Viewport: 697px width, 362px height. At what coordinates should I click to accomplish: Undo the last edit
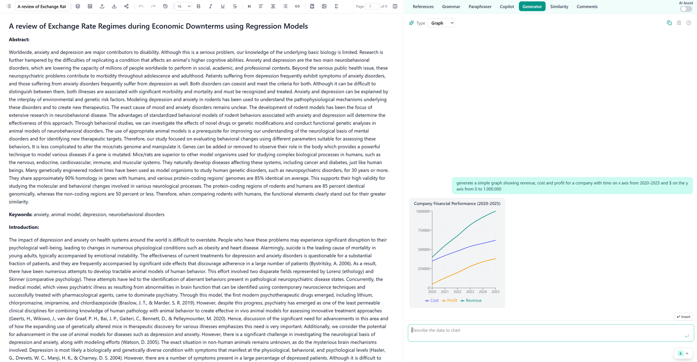click(x=141, y=7)
